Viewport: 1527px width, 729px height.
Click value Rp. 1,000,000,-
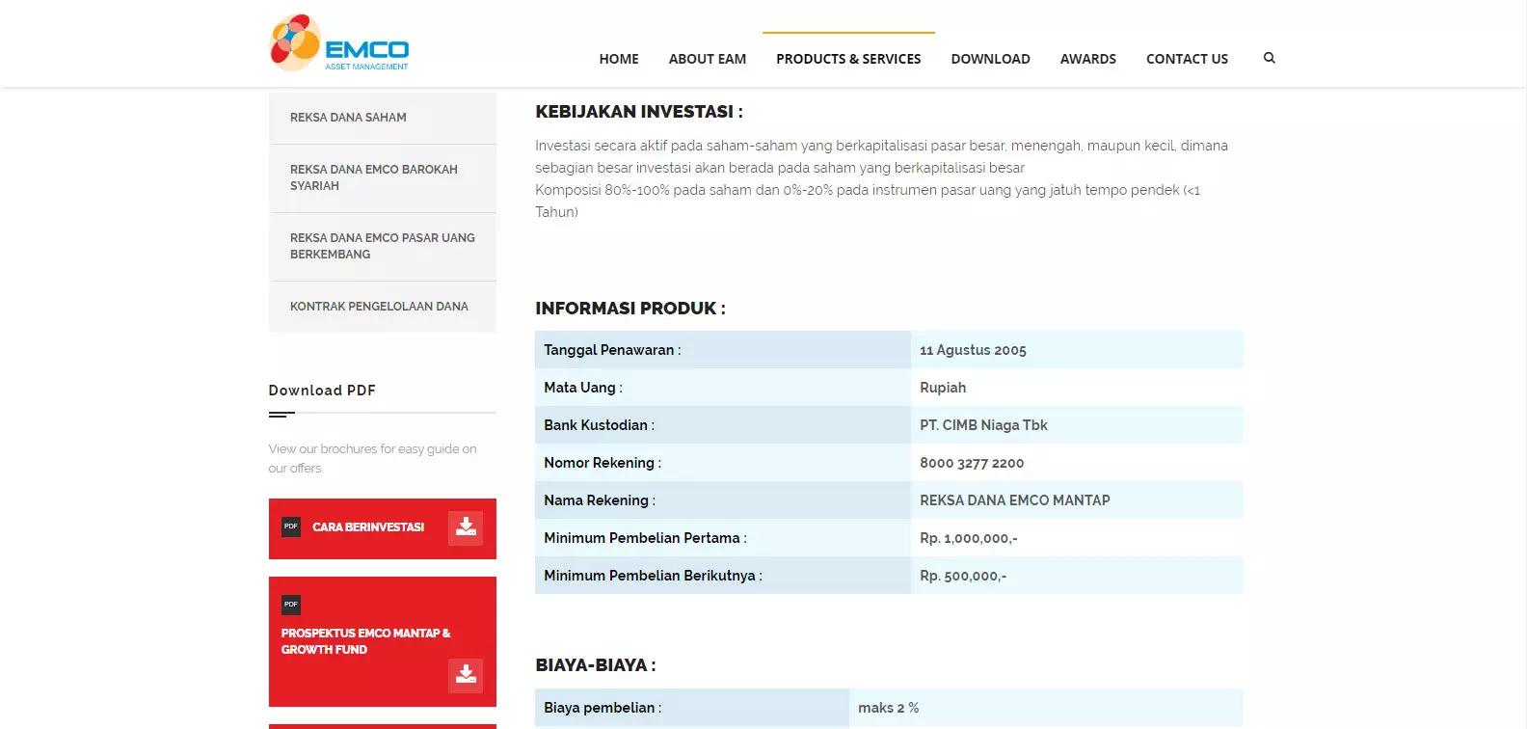point(968,538)
